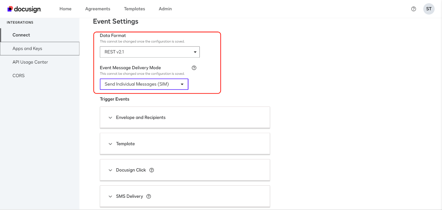This screenshot has width=442, height=210.
Task: Open the ST user avatar menu
Action: [429, 9]
